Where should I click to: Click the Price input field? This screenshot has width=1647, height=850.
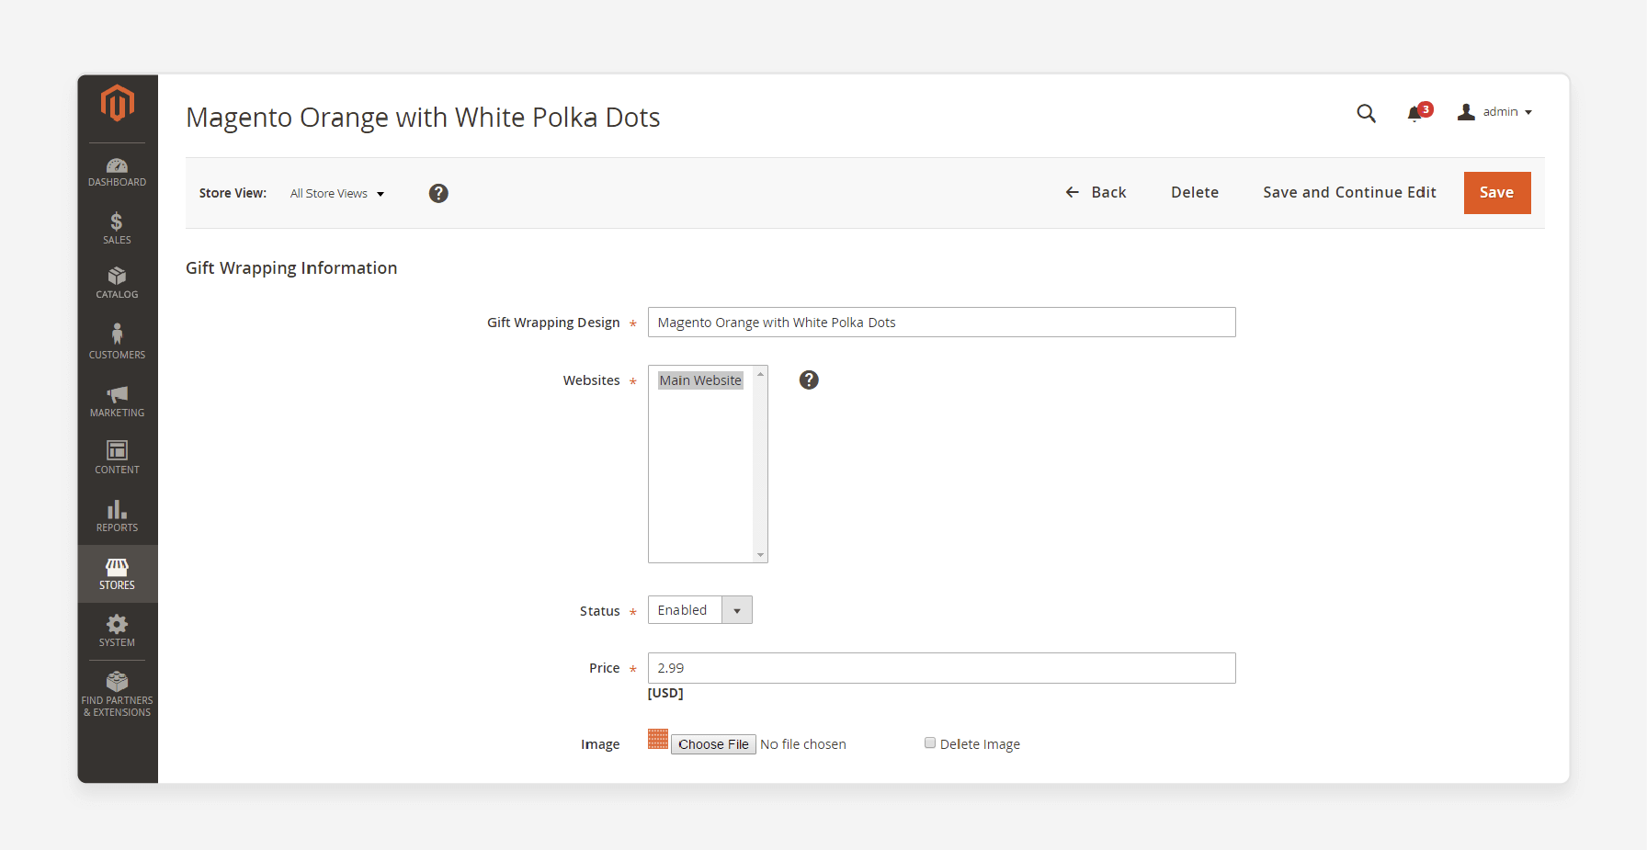[x=942, y=668]
